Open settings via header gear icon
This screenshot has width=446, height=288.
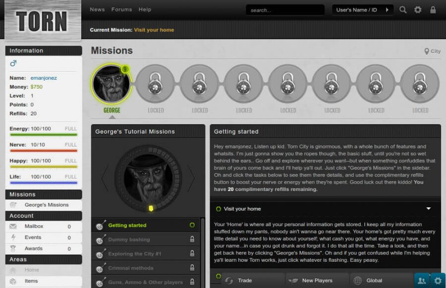[x=418, y=10]
